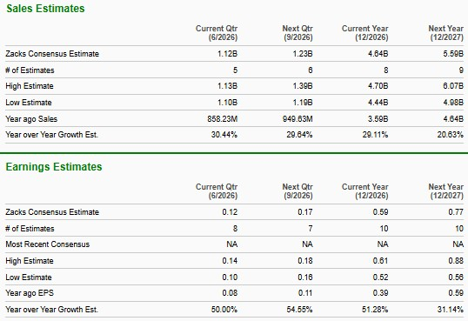Select Sales consensus value 5.59B for Next Year
This screenshot has height=321, width=468.
(x=453, y=54)
